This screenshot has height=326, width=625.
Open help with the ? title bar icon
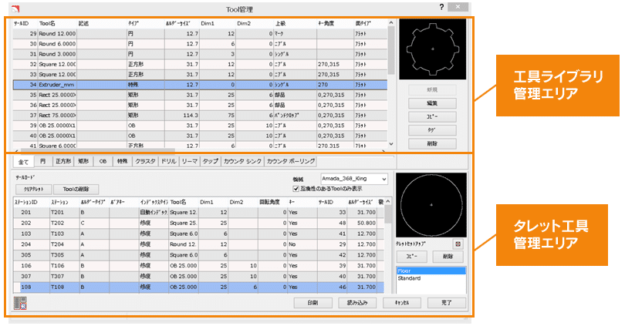click(441, 7)
